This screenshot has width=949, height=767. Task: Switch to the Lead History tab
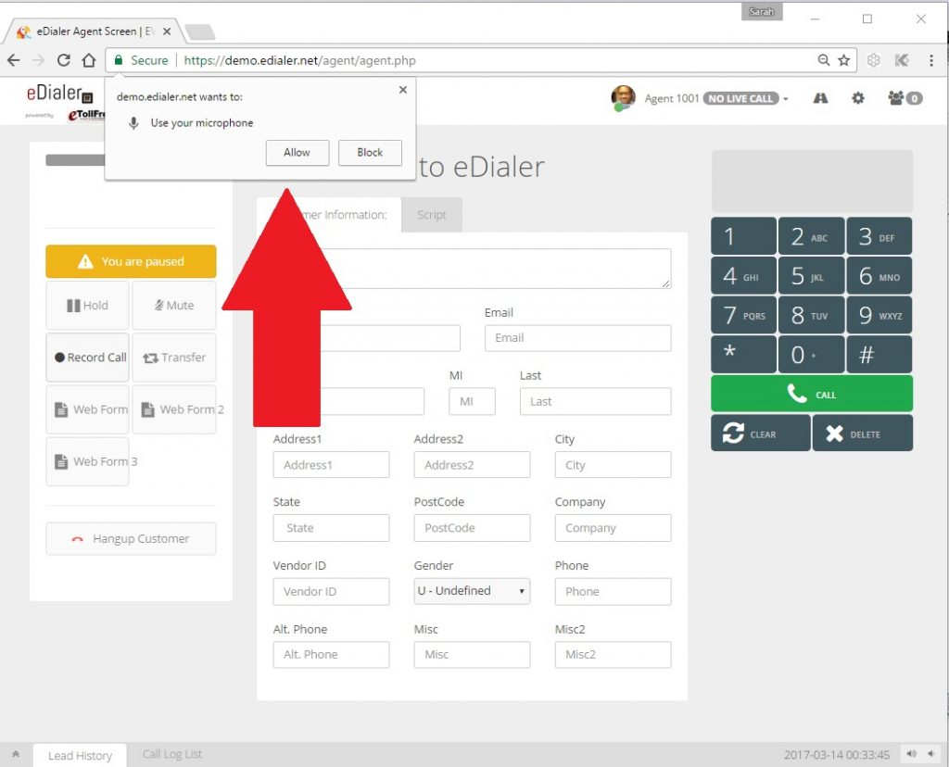[80, 756]
